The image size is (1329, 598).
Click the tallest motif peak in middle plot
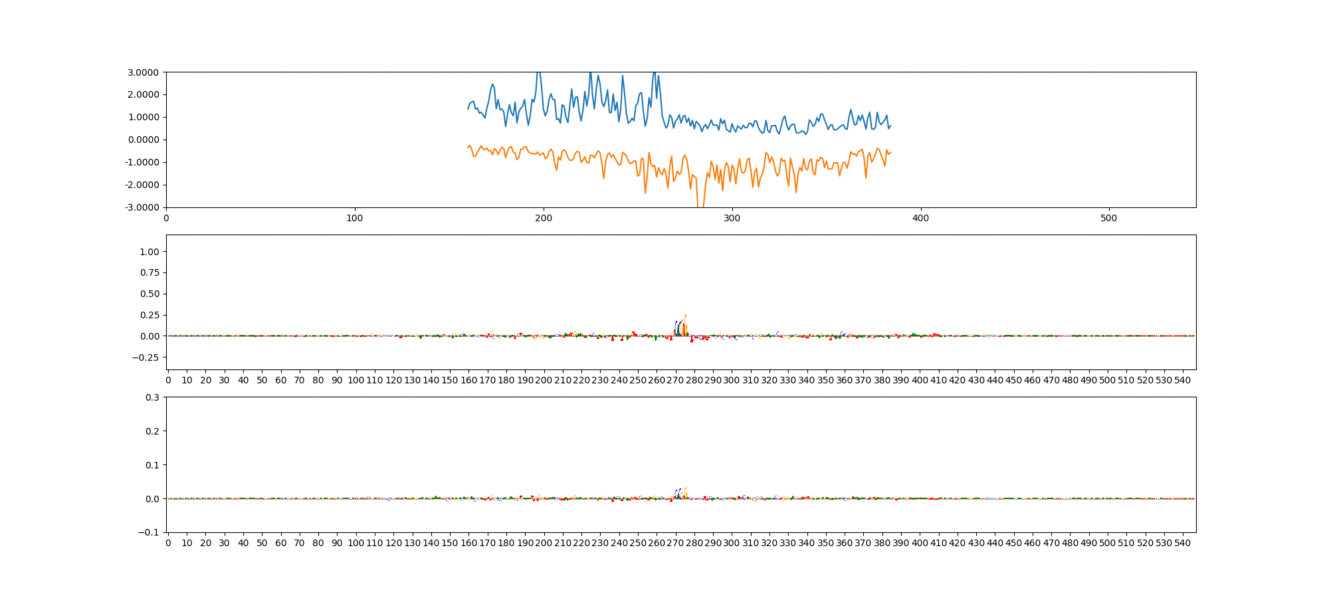click(685, 316)
